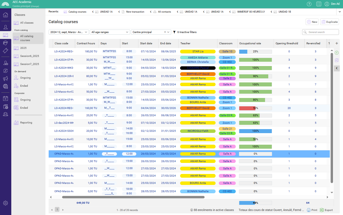
Task: Open All contacts in Recents
Action: pos(162,12)
